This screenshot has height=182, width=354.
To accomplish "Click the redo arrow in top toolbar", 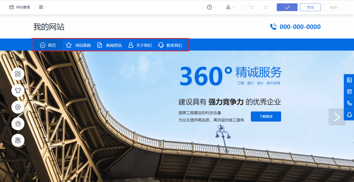I will pos(266,7).
